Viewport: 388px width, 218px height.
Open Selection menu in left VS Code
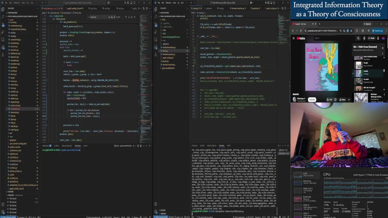[x=17, y=3]
